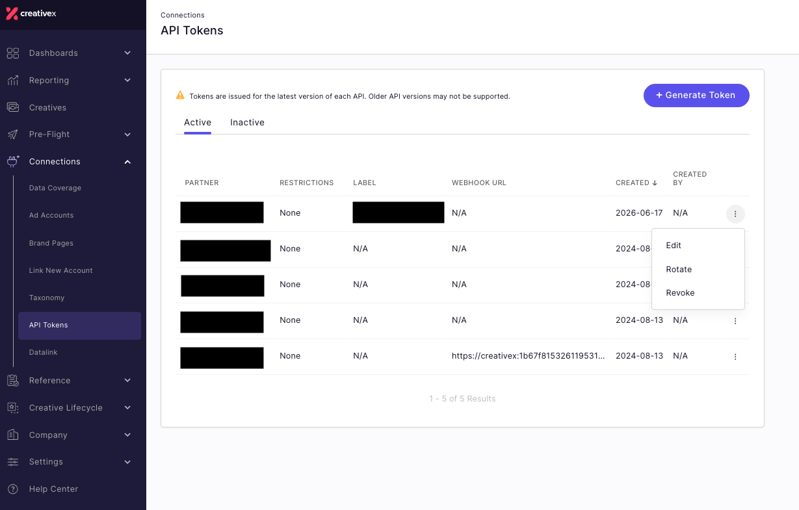Screen dimensions: 799x510
Task: Click the Dashboards grid icon
Action: (x=13, y=53)
